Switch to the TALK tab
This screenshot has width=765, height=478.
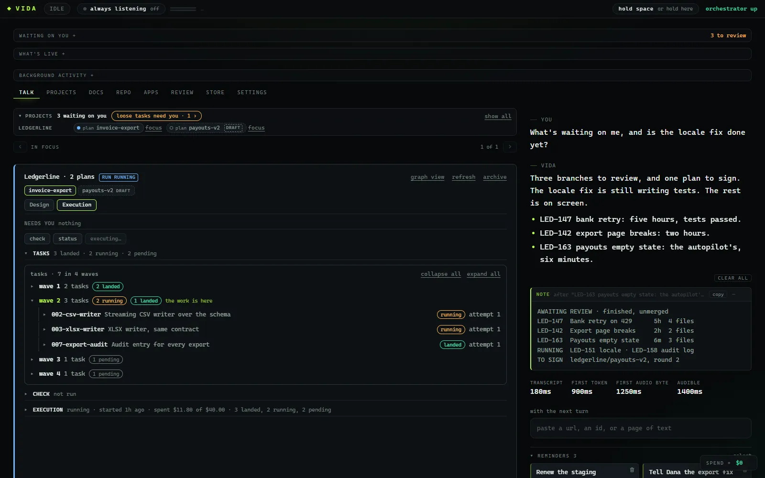26,92
